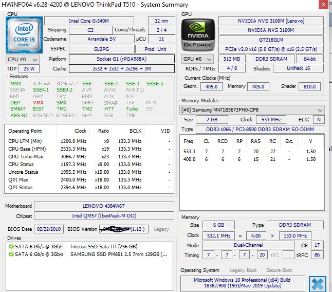Click the green check icon for SAMSUNG SSD PM851
Image resolution: width=332 pixels, height=292 pixels.
[11, 254]
